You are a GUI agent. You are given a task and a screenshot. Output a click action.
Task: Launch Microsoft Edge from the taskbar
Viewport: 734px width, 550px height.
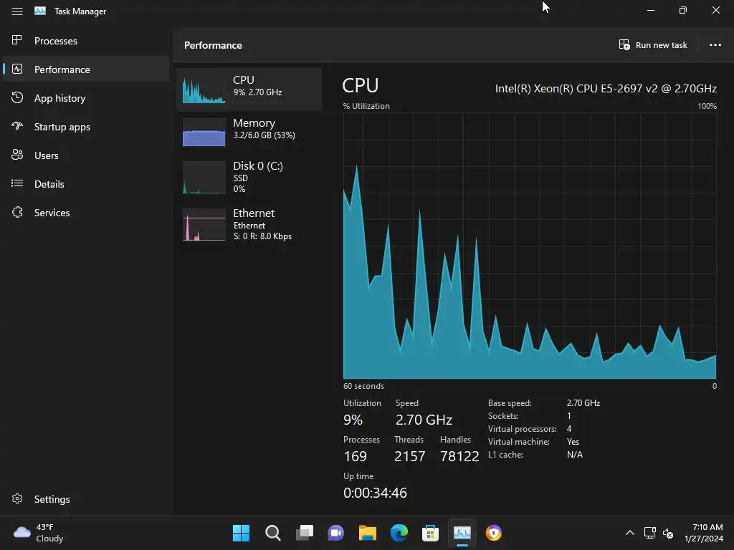coord(399,533)
